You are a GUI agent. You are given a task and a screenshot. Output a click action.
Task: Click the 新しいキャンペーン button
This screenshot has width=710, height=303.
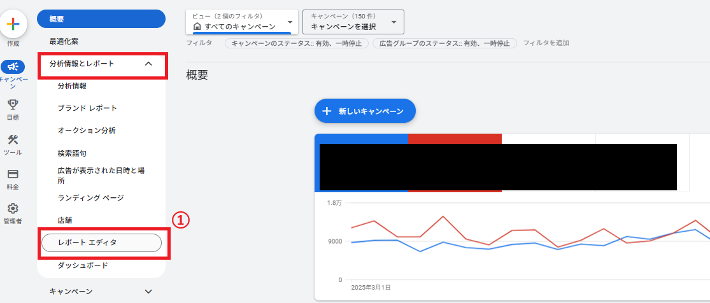tap(365, 111)
